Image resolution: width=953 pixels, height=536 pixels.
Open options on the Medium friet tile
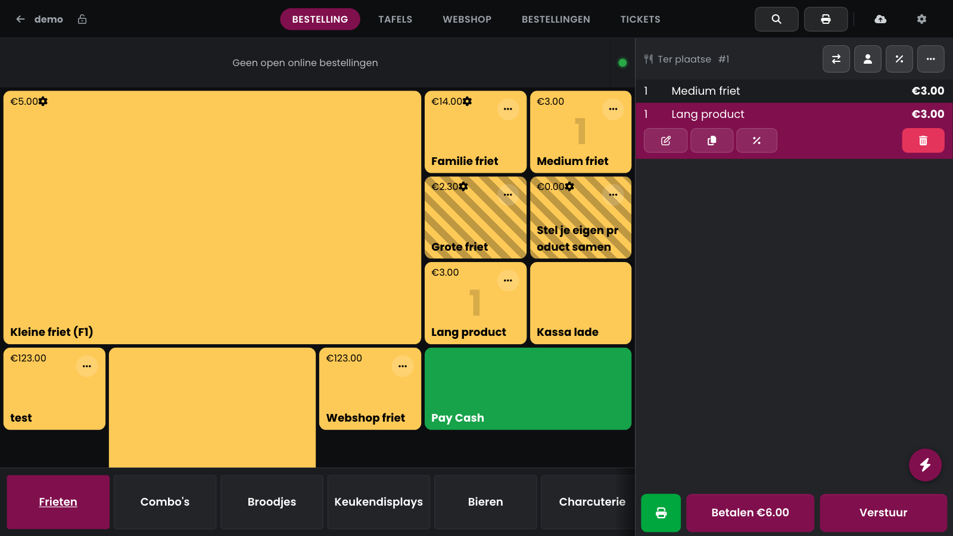point(613,109)
